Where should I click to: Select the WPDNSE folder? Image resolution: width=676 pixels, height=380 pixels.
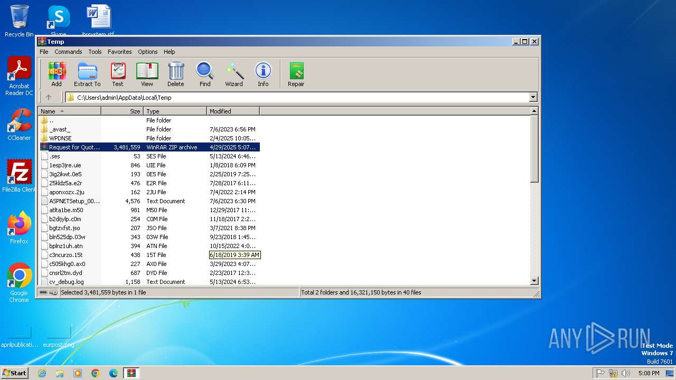(149, 138)
